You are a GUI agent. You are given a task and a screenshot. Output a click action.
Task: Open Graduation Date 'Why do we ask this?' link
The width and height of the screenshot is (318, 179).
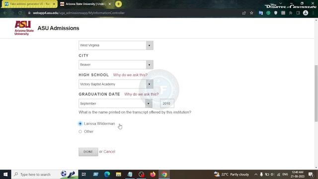(141, 94)
